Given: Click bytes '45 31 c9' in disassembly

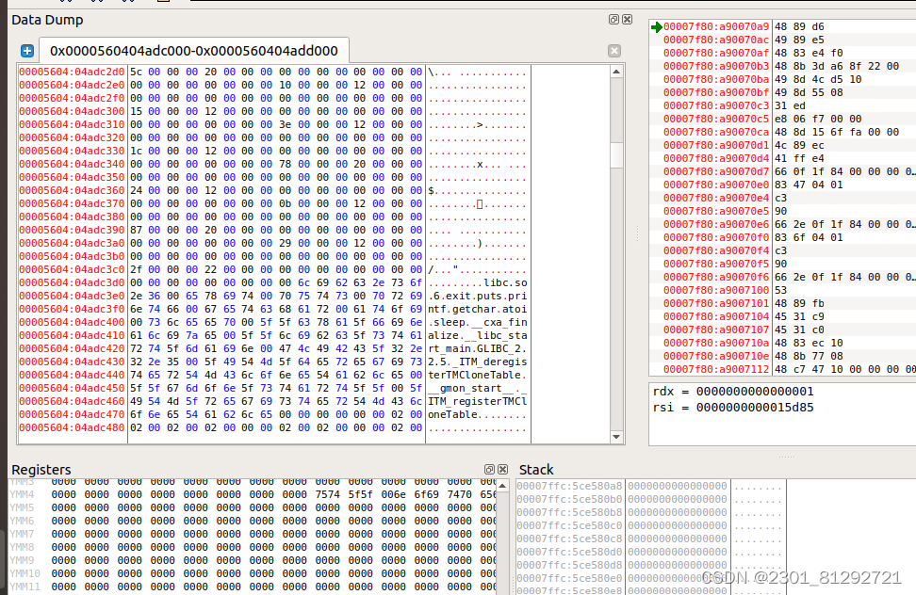Looking at the screenshot, I should tap(799, 316).
